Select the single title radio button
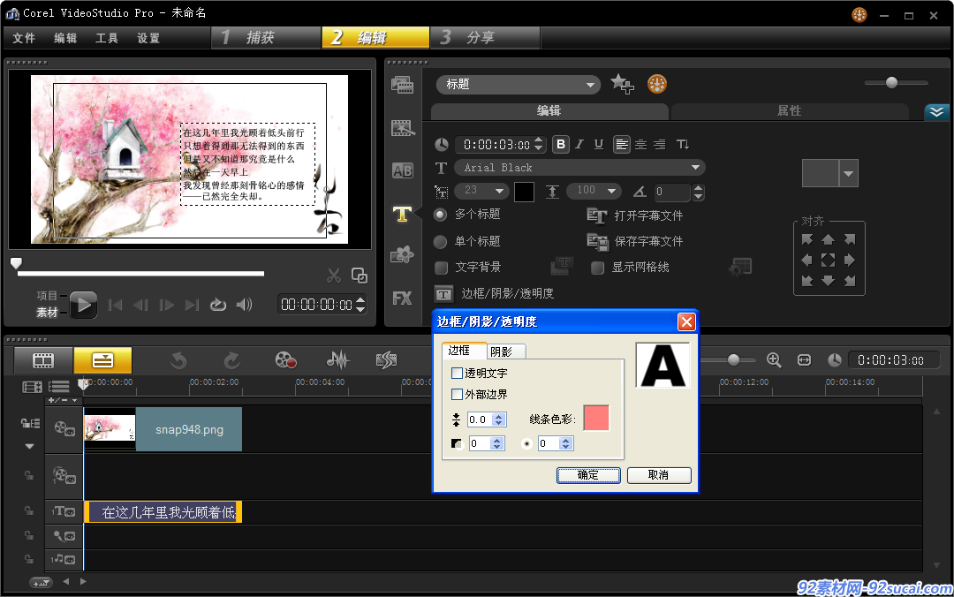Screen dimensions: 954x597 click(440, 242)
